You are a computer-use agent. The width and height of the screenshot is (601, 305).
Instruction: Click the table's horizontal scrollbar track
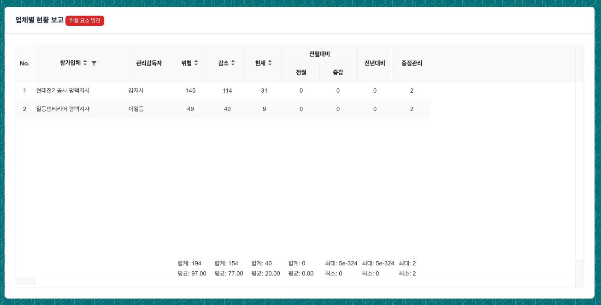pyautogui.click(x=304, y=283)
